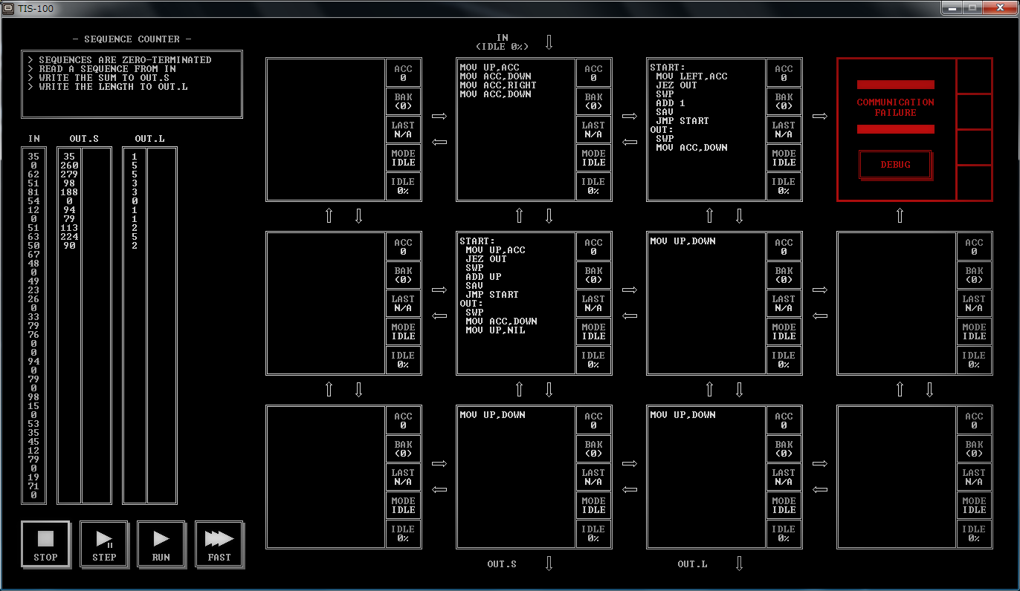Click the 'JMP START' line in the ADD 1 node
The width and height of the screenshot is (1020, 591).
tap(682, 121)
